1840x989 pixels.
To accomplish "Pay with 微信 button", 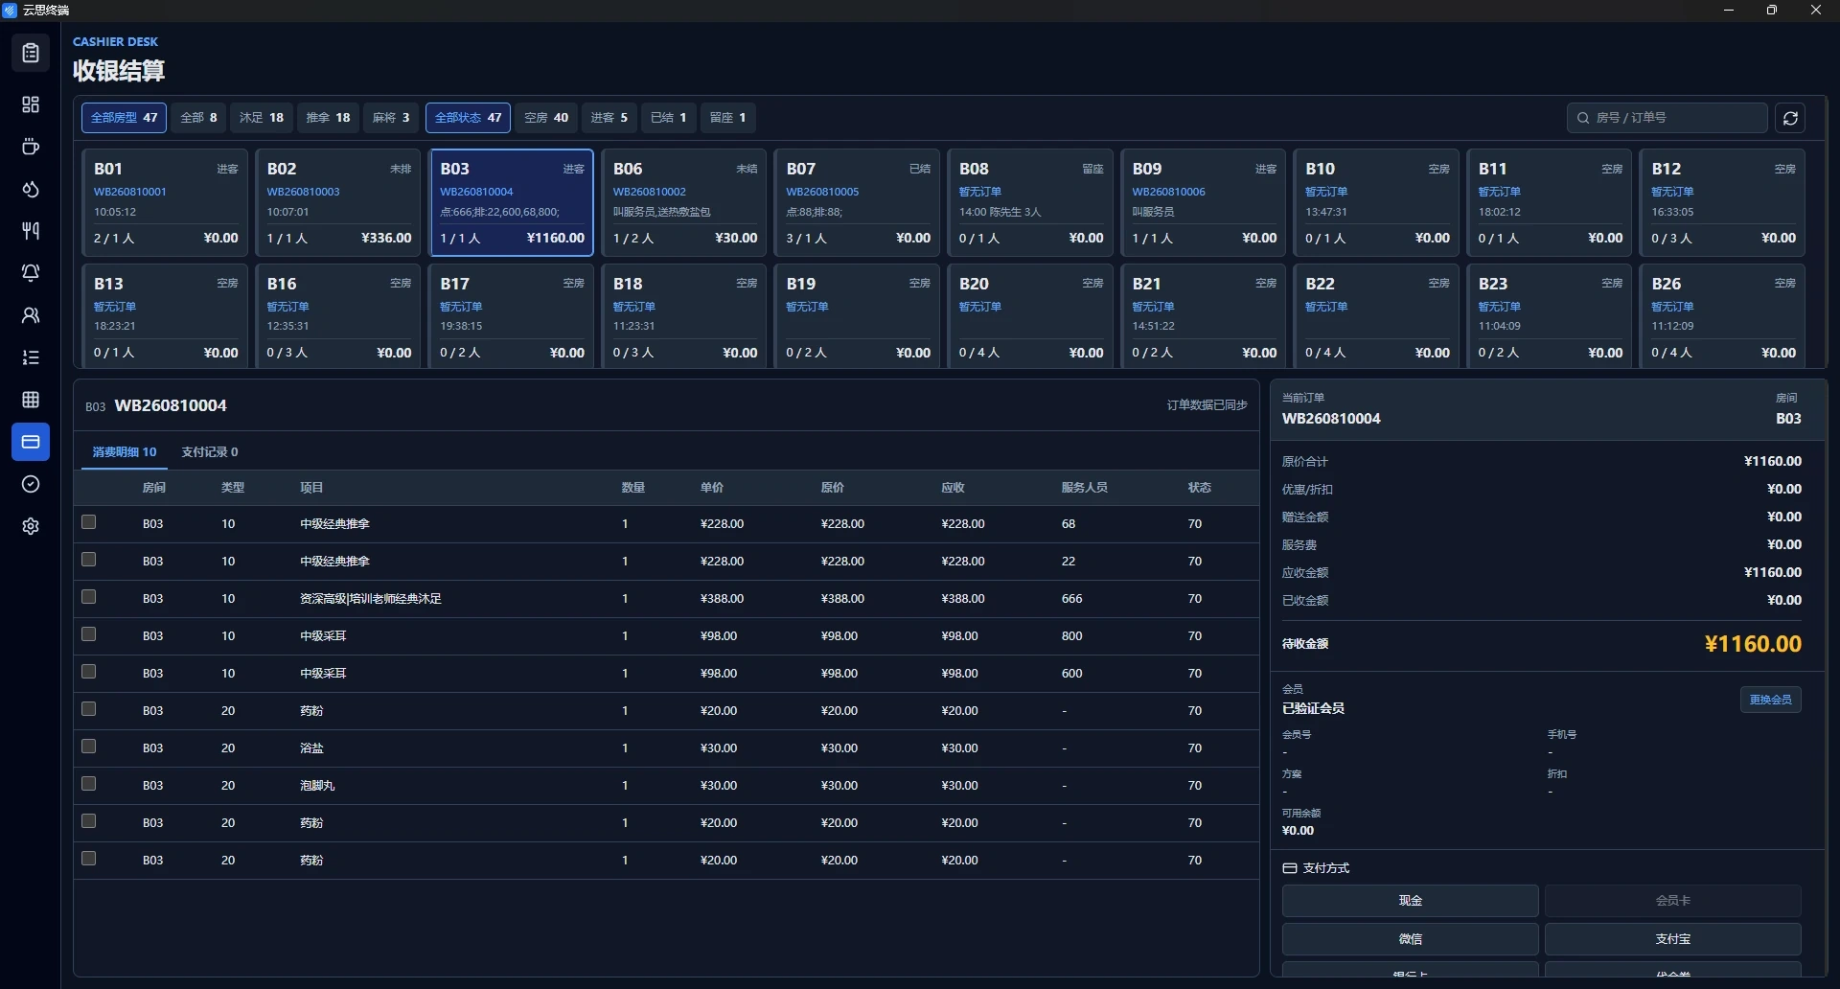I will click(1411, 939).
